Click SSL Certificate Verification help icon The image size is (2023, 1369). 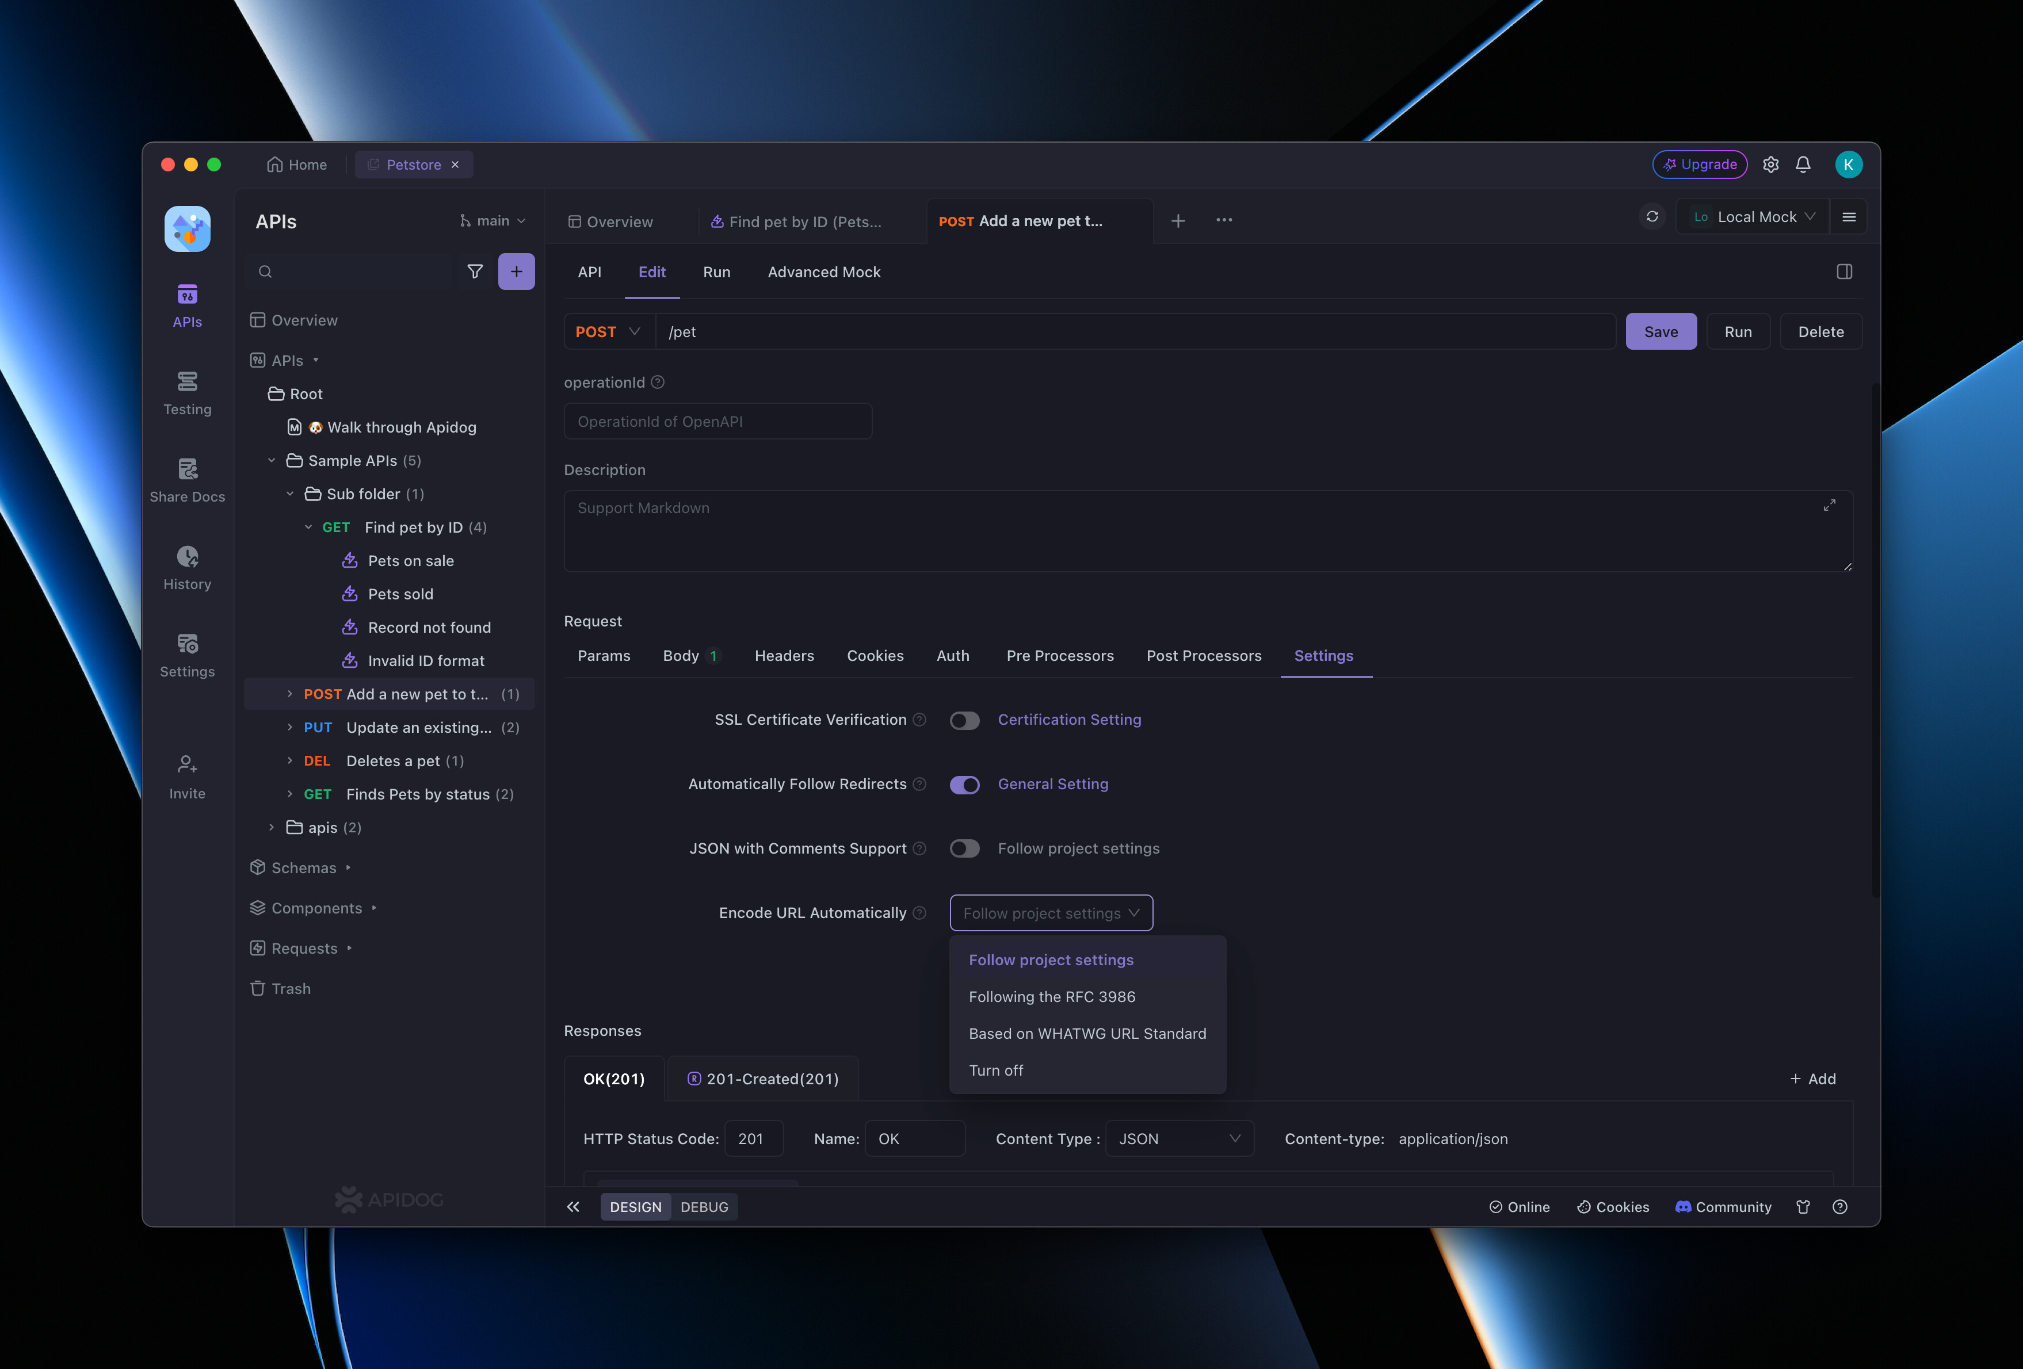click(x=919, y=720)
